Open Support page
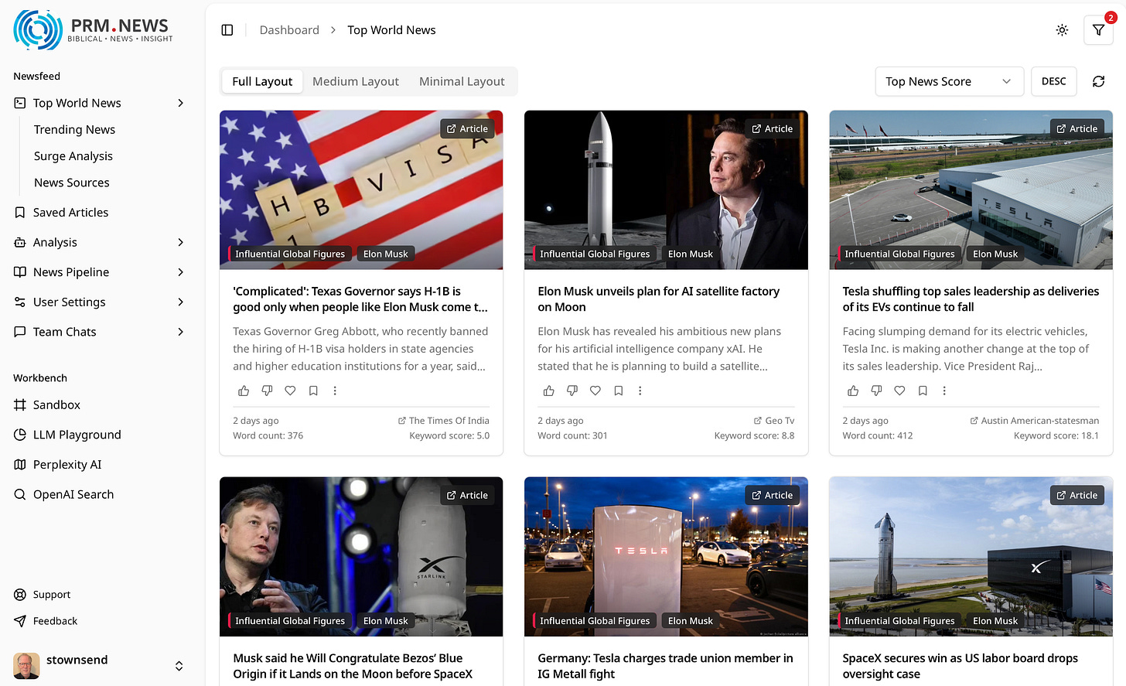Screen dimensions: 1126x686 (52, 595)
